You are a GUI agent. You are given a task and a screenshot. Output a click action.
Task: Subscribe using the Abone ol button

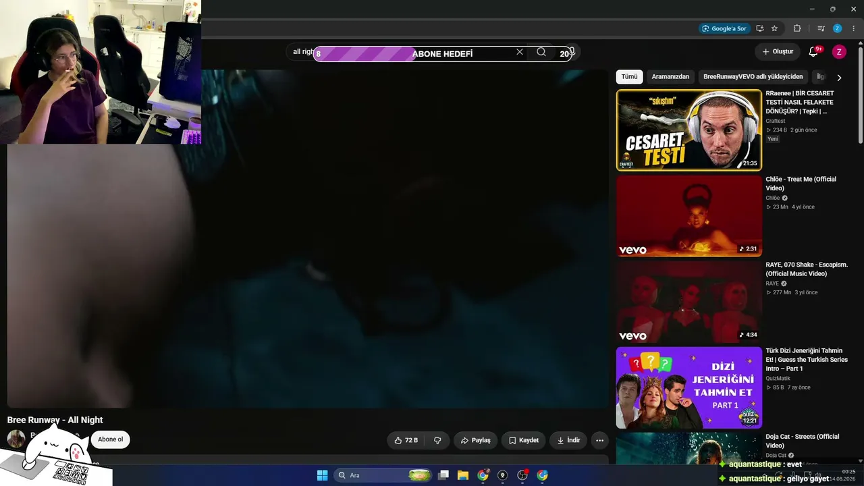point(111,439)
